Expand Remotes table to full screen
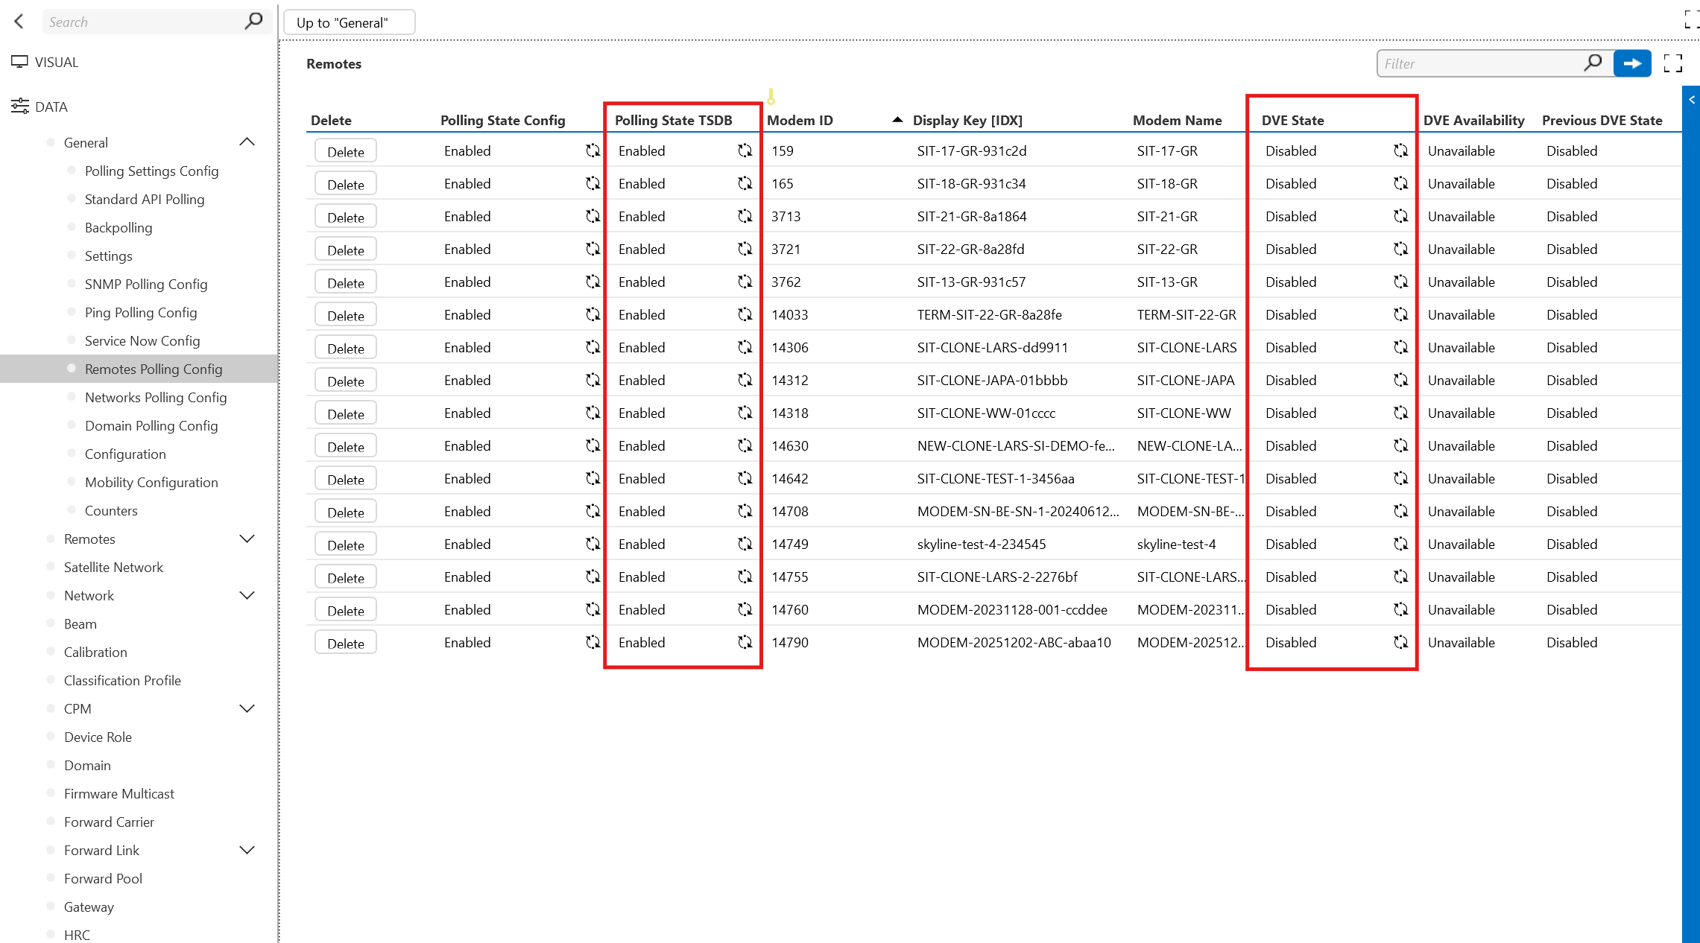The width and height of the screenshot is (1700, 943). pyautogui.click(x=1673, y=63)
